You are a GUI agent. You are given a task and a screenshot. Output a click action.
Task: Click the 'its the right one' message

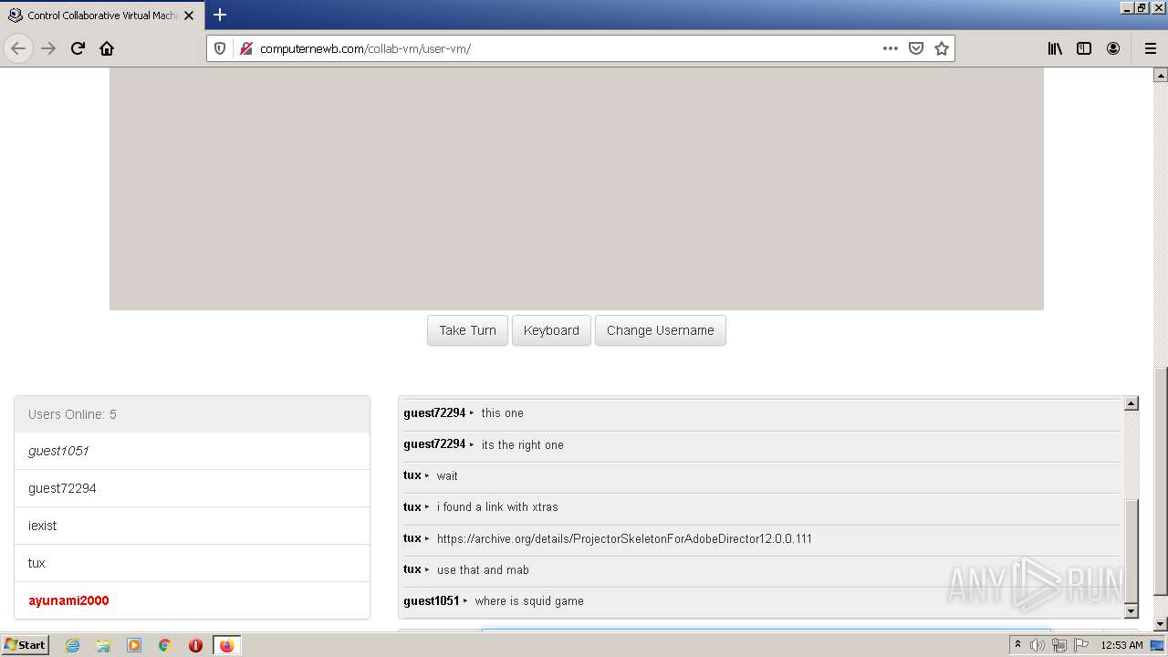(523, 445)
